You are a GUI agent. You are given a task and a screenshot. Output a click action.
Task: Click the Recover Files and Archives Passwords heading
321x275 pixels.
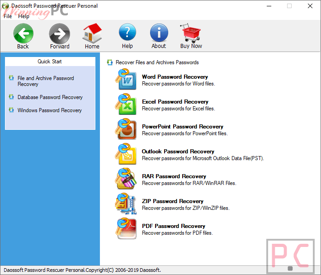(x=157, y=62)
